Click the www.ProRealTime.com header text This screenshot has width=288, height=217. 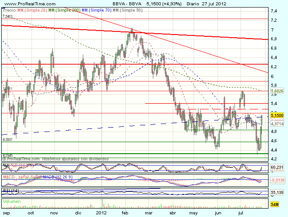pyautogui.click(x=30, y=4)
